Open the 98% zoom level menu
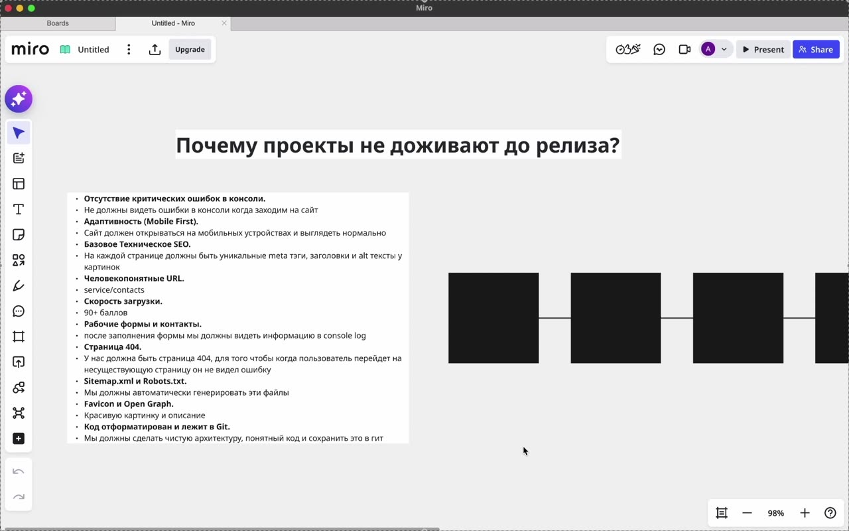This screenshot has width=849, height=531. coord(776,513)
